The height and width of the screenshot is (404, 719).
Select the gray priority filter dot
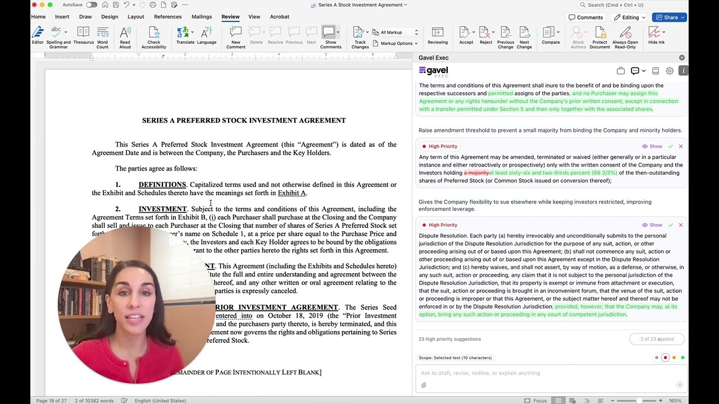[657, 357]
